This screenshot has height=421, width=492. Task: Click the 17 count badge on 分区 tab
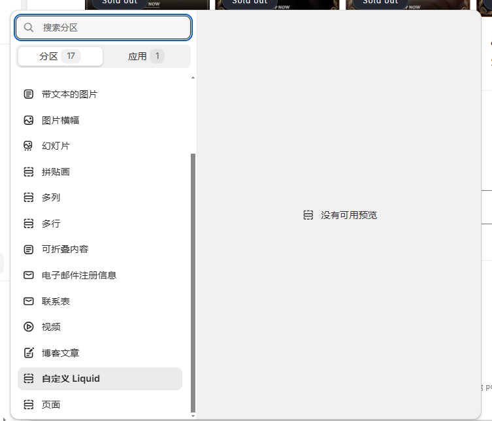(x=71, y=56)
